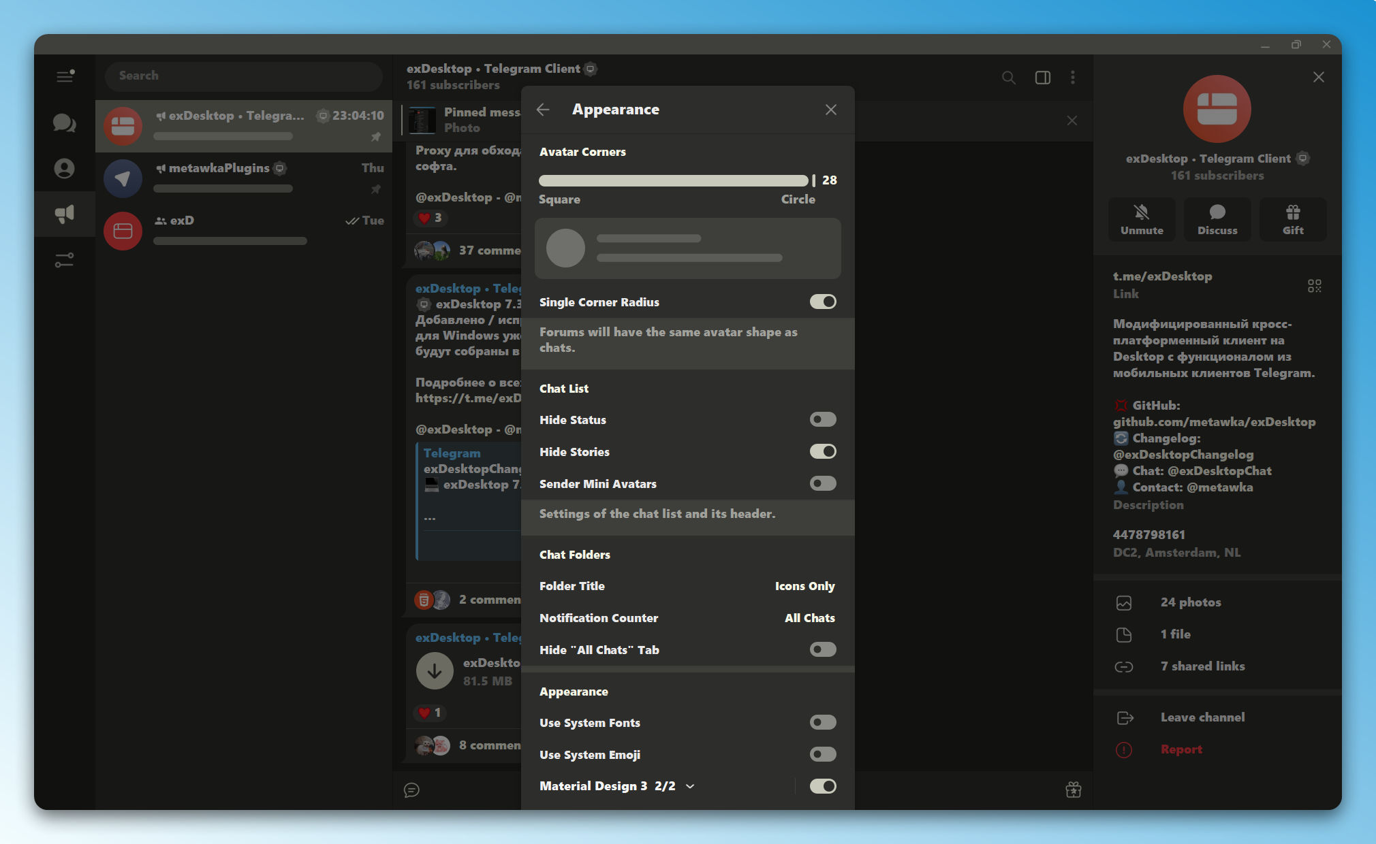
Task: Open the t.me/exDesktop link
Action: point(1162,276)
